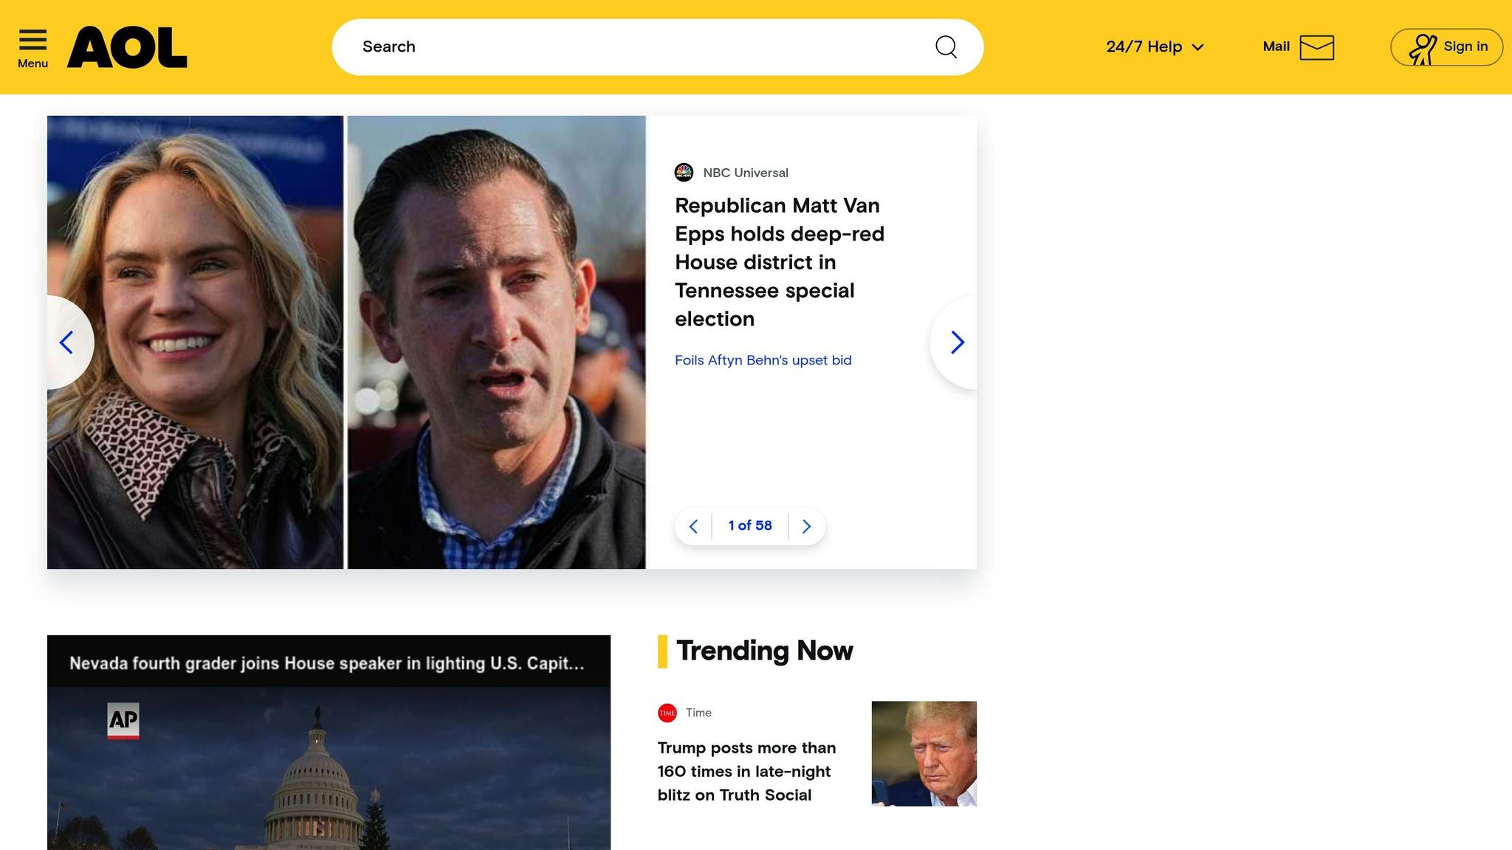Click the Time source logo icon

tap(667, 713)
